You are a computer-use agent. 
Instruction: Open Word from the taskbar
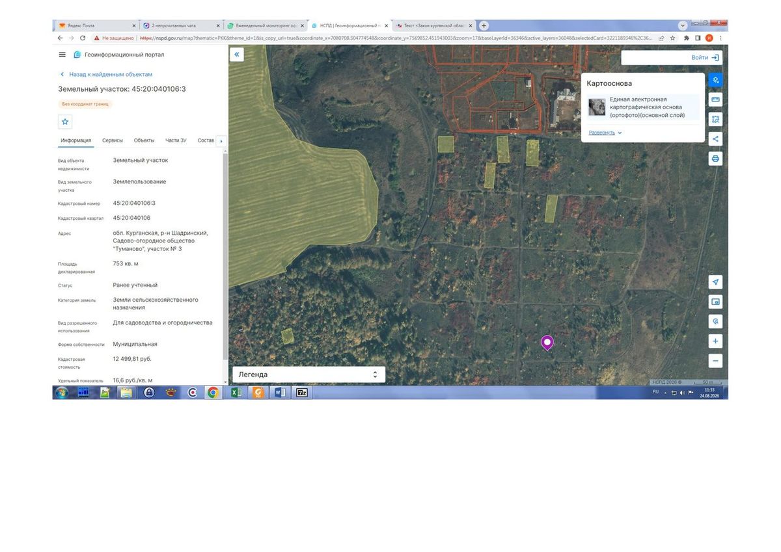280,393
